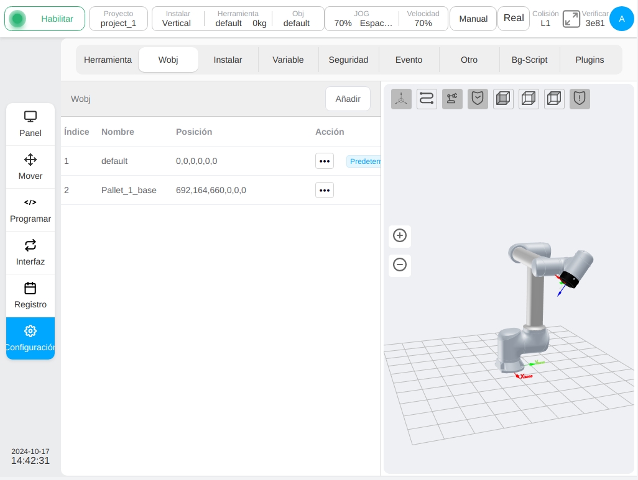This screenshot has width=638, height=480.
Task: Switch to the Plugins tab
Action: pyautogui.click(x=589, y=60)
